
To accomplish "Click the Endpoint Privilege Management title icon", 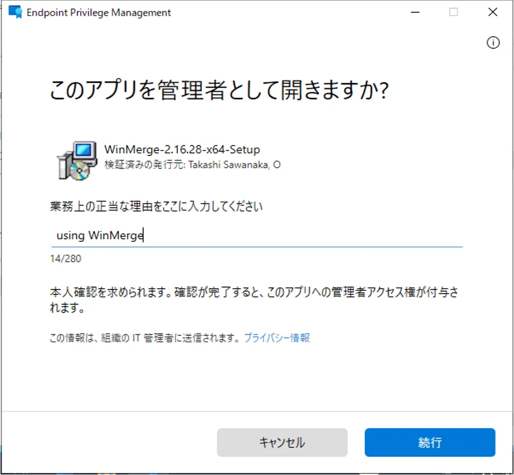I will tap(15, 12).
